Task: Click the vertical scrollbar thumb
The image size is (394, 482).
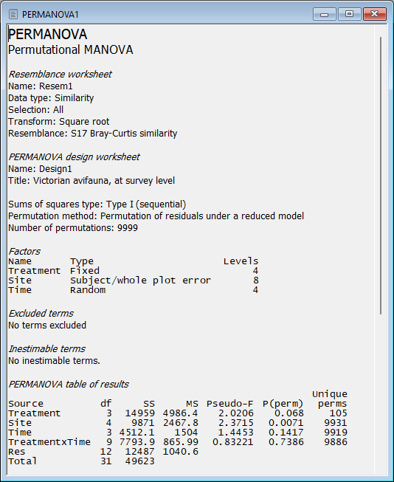Action: click(x=381, y=175)
